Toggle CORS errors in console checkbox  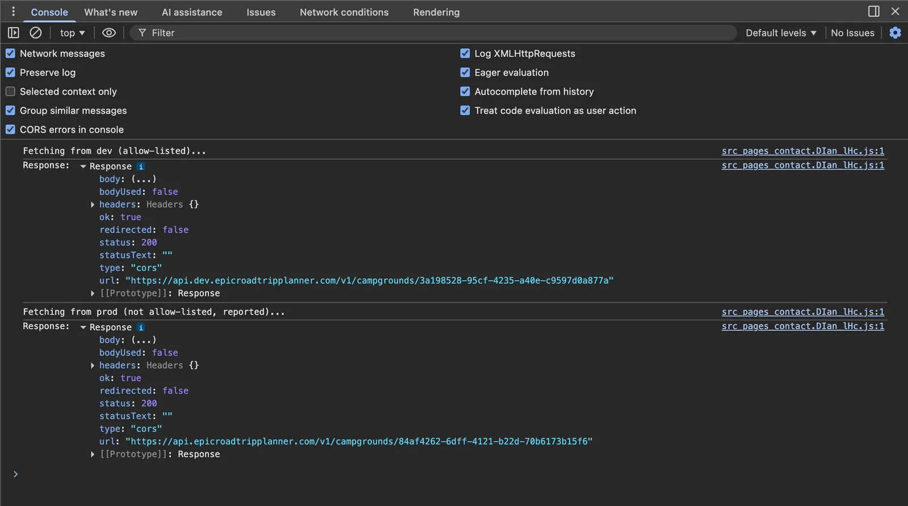(x=10, y=129)
